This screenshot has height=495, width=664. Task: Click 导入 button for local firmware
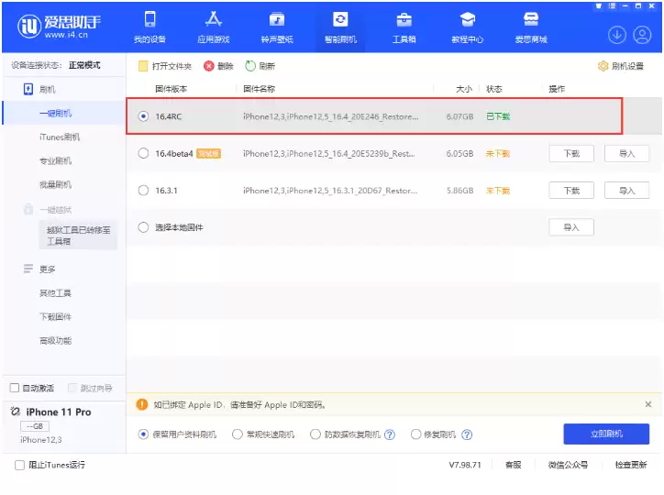click(571, 227)
